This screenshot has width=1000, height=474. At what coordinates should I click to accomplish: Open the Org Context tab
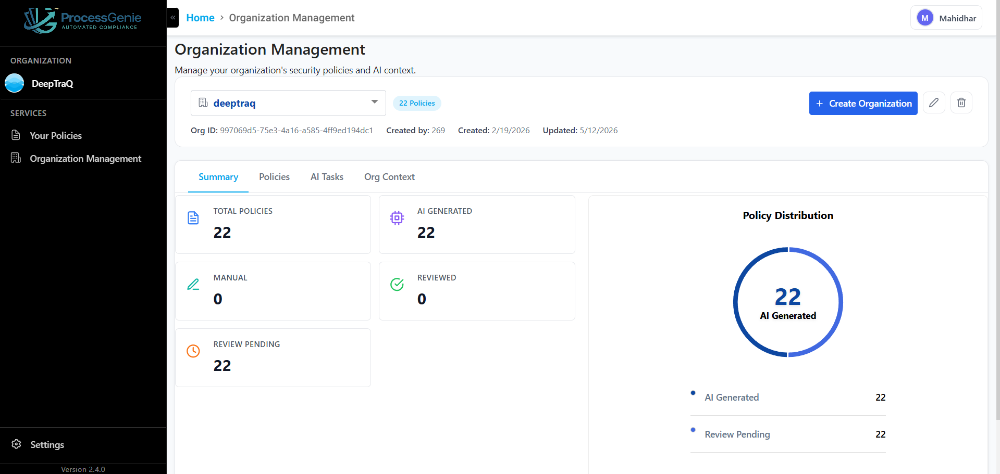(x=389, y=177)
